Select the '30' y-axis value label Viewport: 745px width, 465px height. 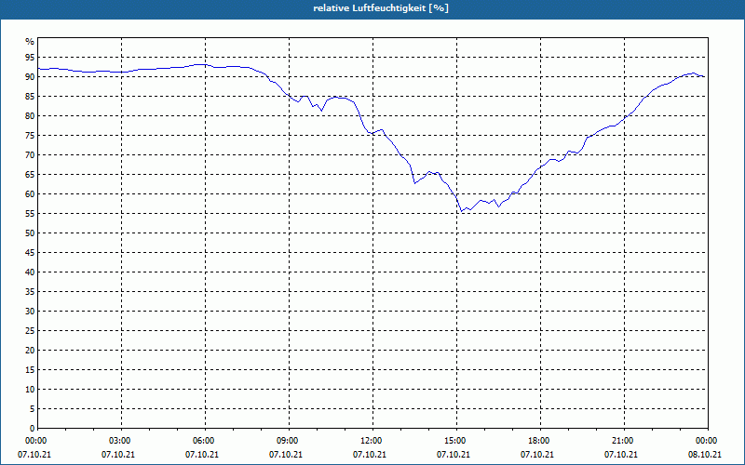click(30, 312)
